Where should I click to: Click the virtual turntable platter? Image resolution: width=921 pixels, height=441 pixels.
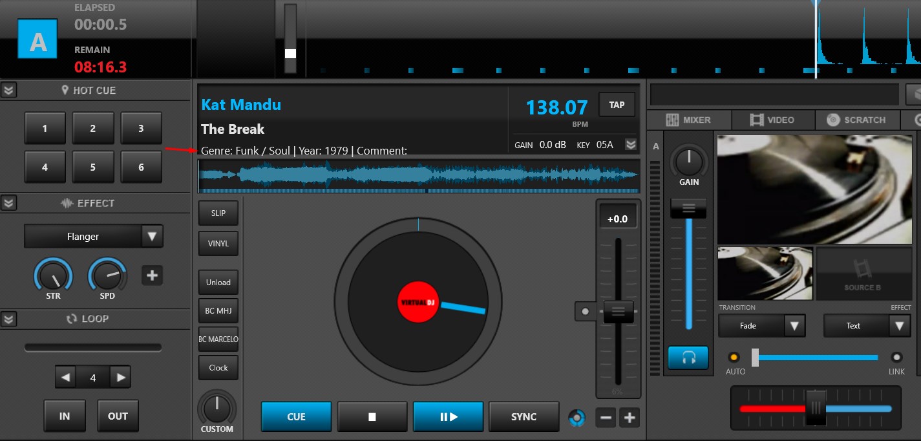pyautogui.click(x=418, y=301)
